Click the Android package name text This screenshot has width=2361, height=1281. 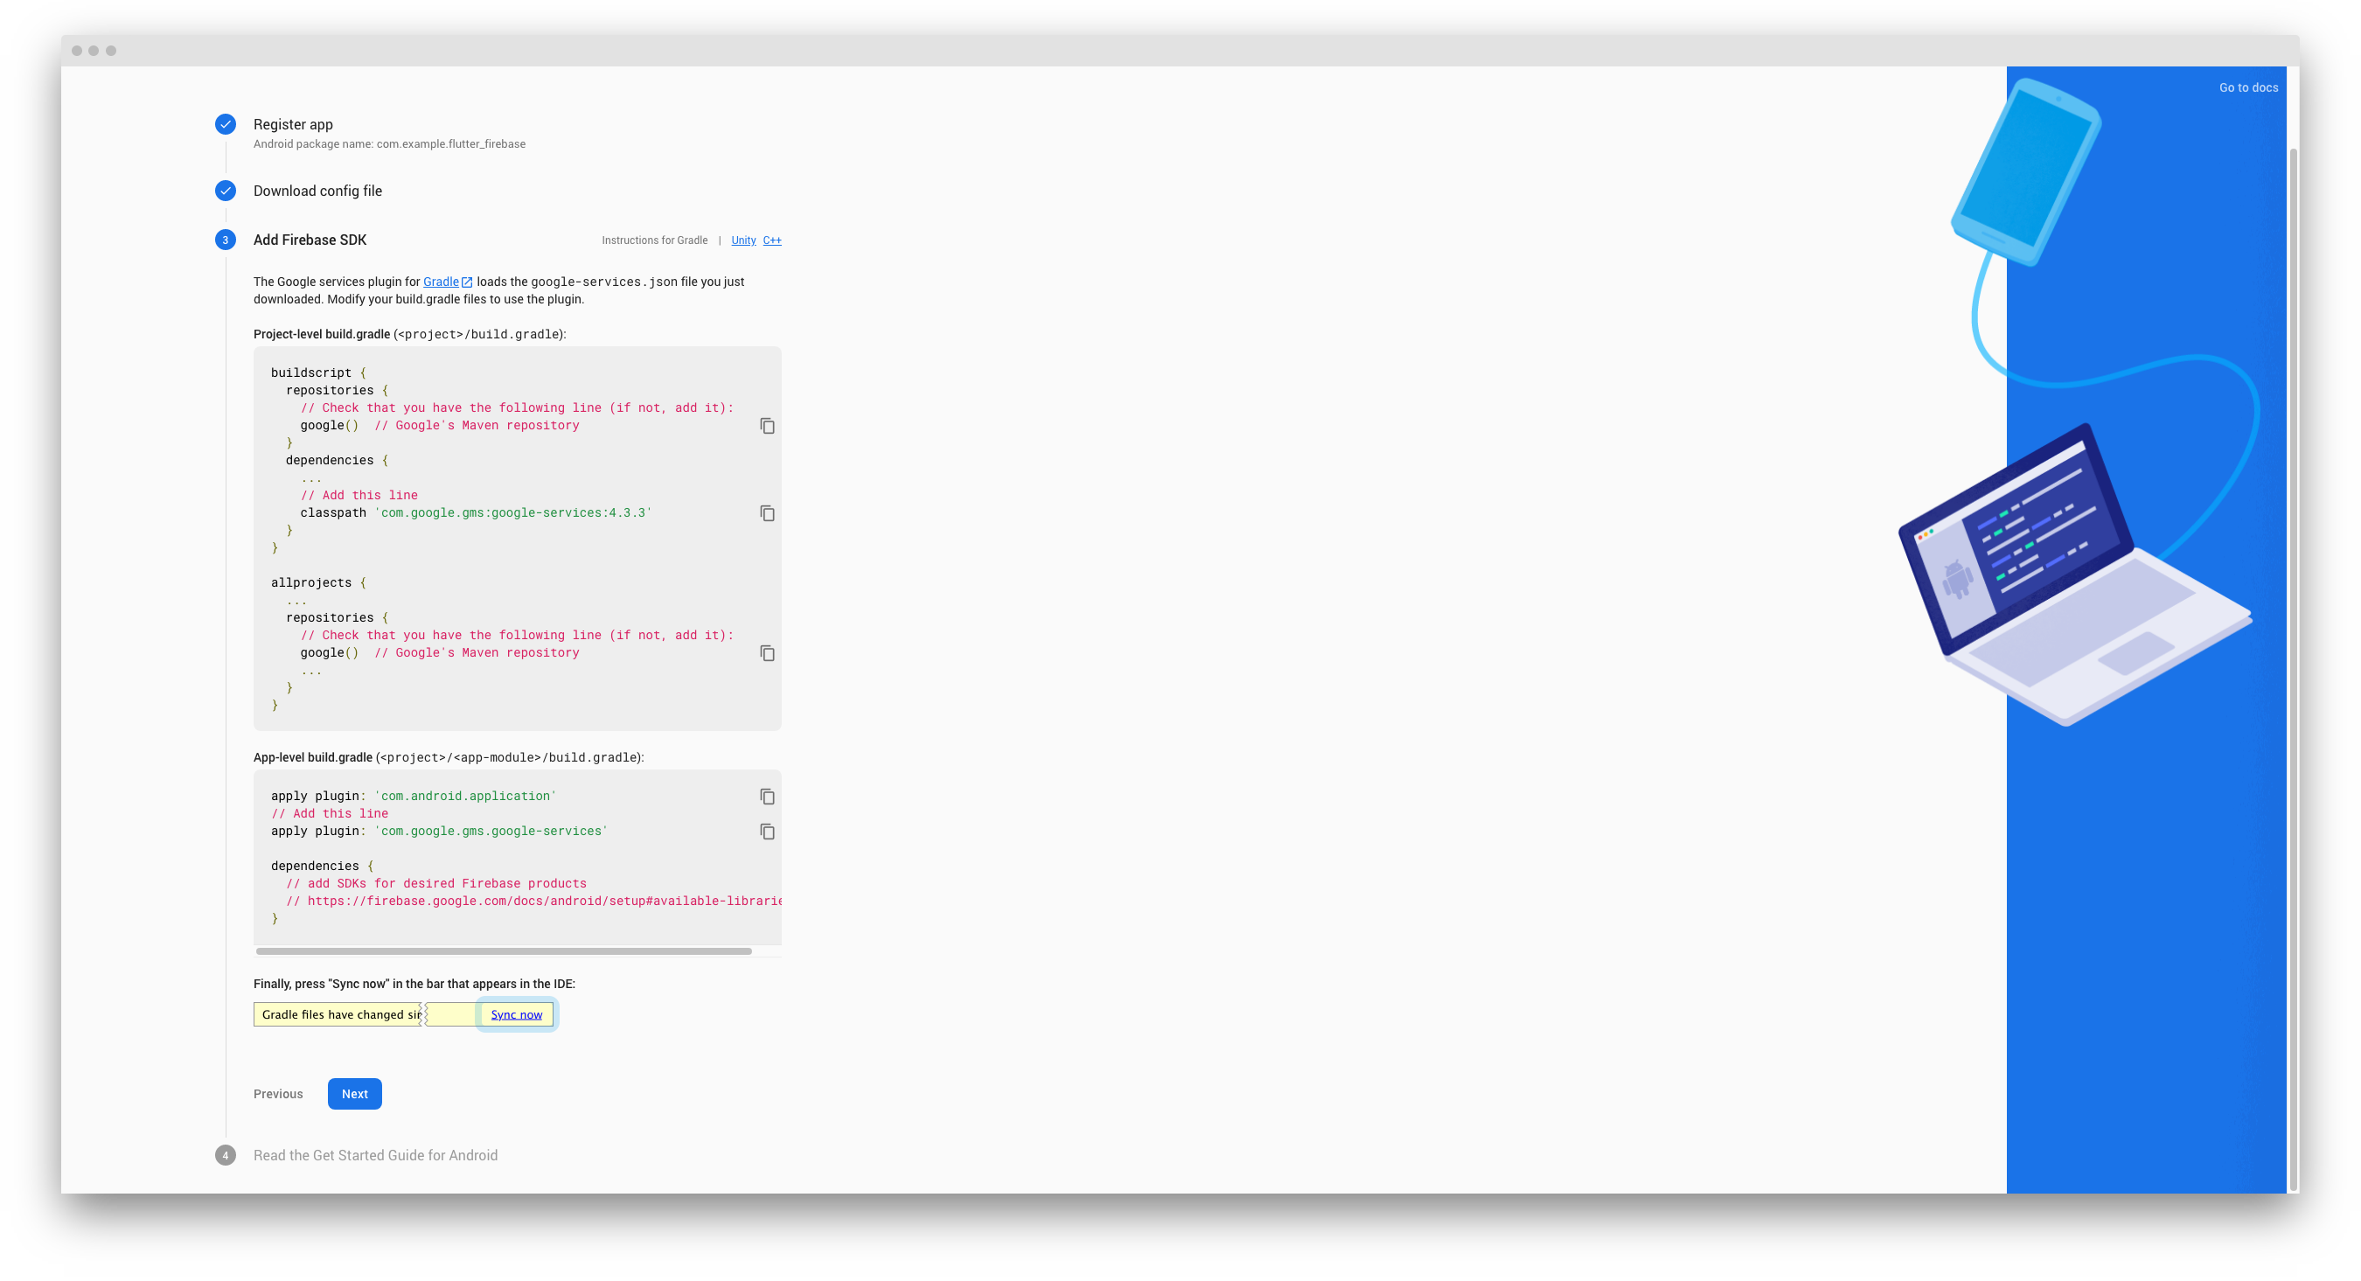pos(389,144)
